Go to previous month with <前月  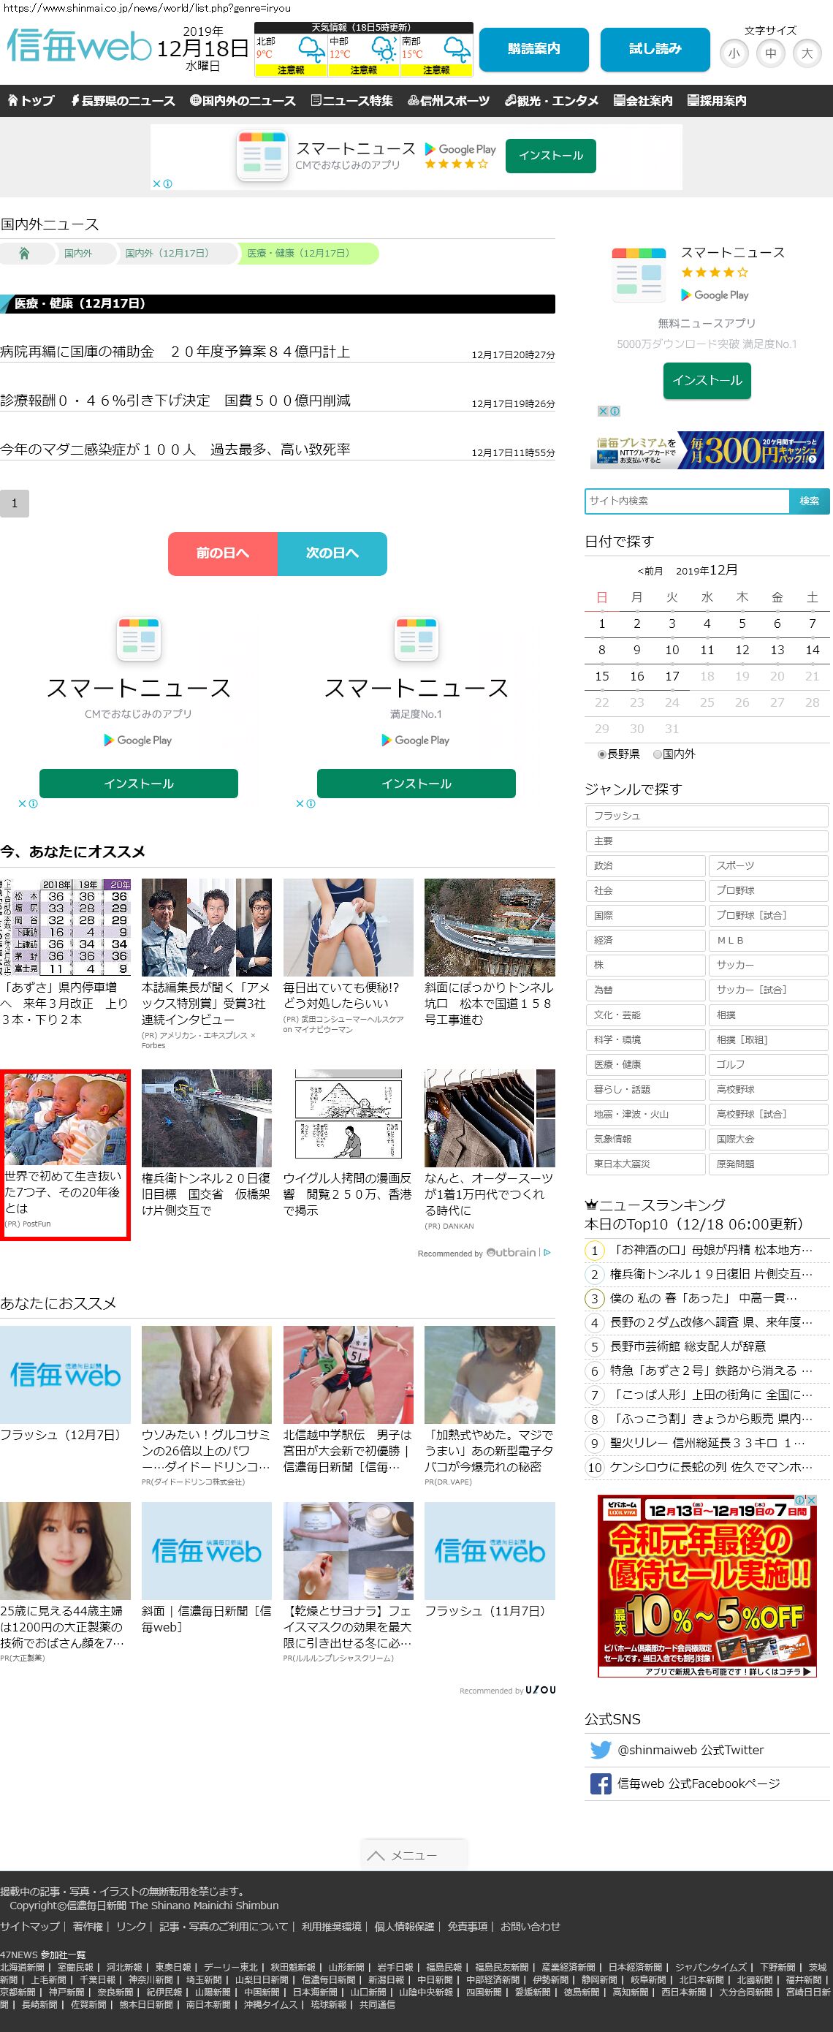click(650, 571)
